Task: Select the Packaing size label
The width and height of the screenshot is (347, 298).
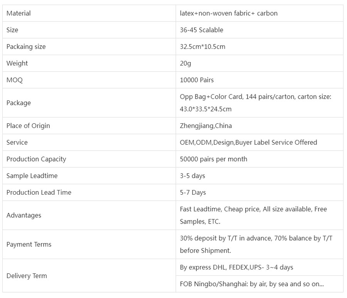Action: (26, 47)
